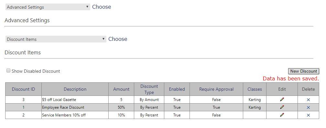
Task: Click the Discount ID column header
Action: click(x=24, y=89)
